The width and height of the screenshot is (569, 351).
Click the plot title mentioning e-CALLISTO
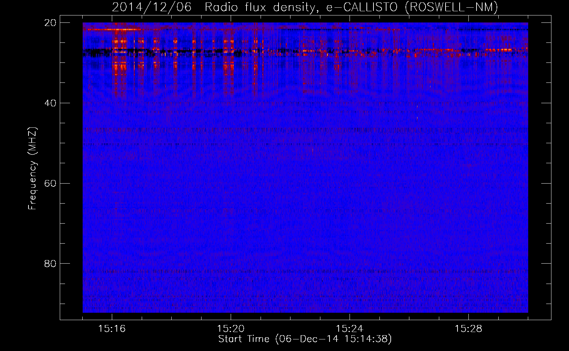[305, 7]
